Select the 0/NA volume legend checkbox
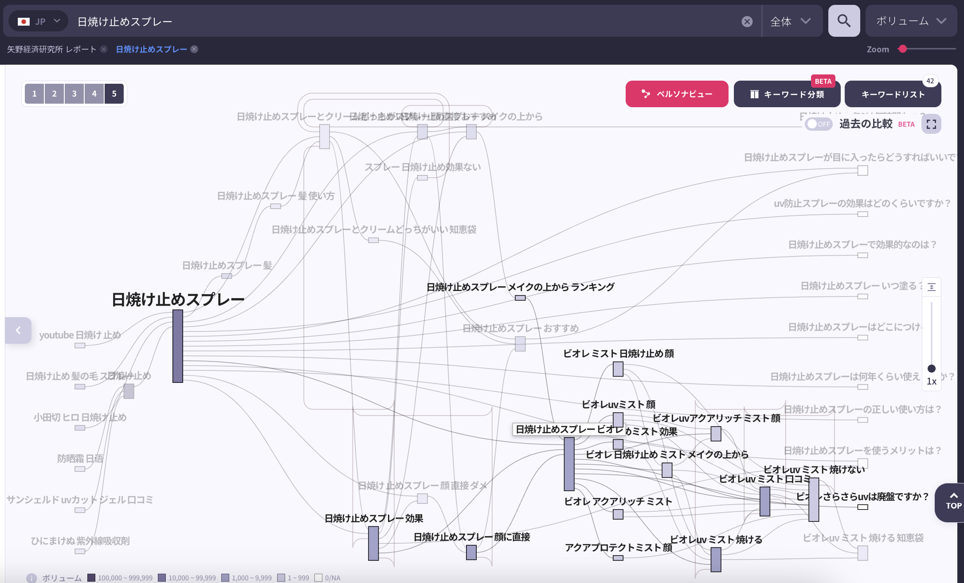This screenshot has height=583, width=964. tap(319, 577)
